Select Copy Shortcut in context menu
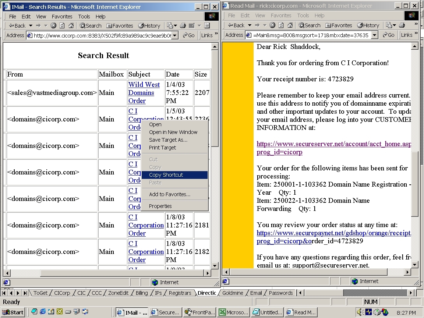 pos(166,175)
